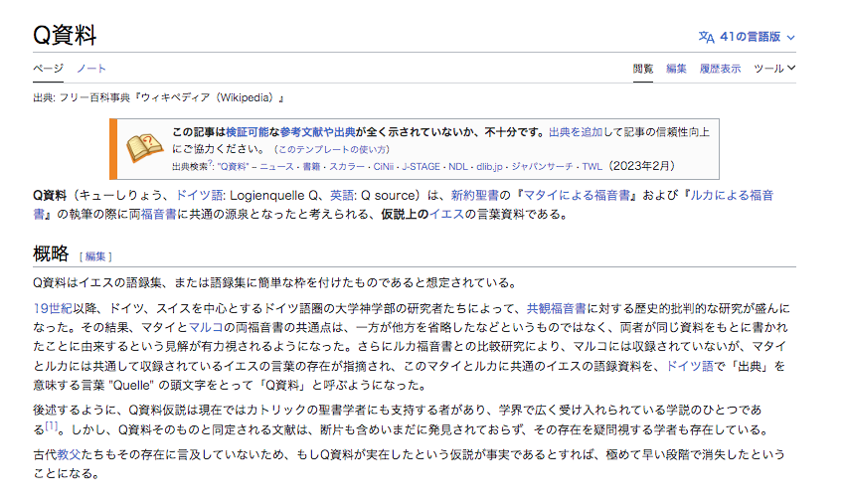Screen dimensions: 845x503
Task: Click the bold Q資料 term in intro
Action: coord(50,195)
